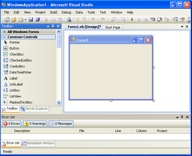Open the toolbar overflow options chevron
Image resolution: width=192 pixels, height=156 pixels.
click(189, 20)
